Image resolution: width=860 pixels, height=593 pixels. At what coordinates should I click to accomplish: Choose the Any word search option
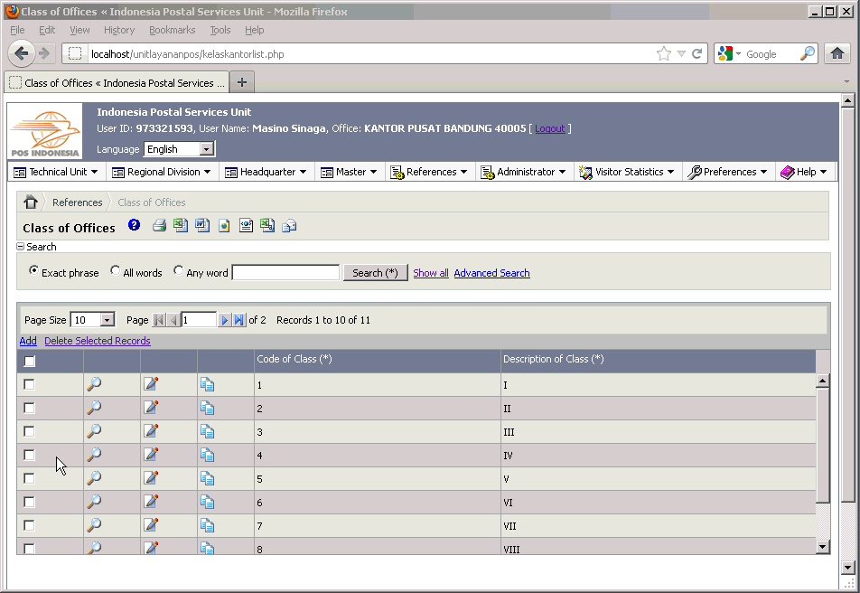click(178, 271)
